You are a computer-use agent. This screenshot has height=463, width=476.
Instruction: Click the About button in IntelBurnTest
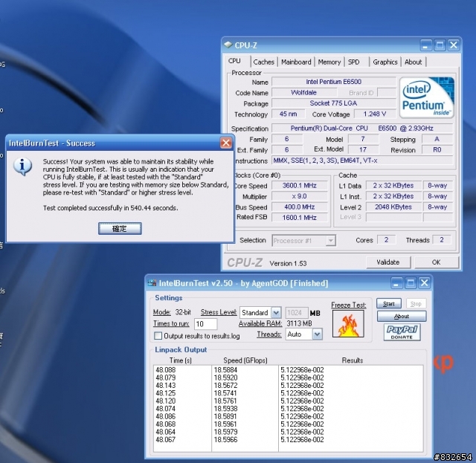402,316
